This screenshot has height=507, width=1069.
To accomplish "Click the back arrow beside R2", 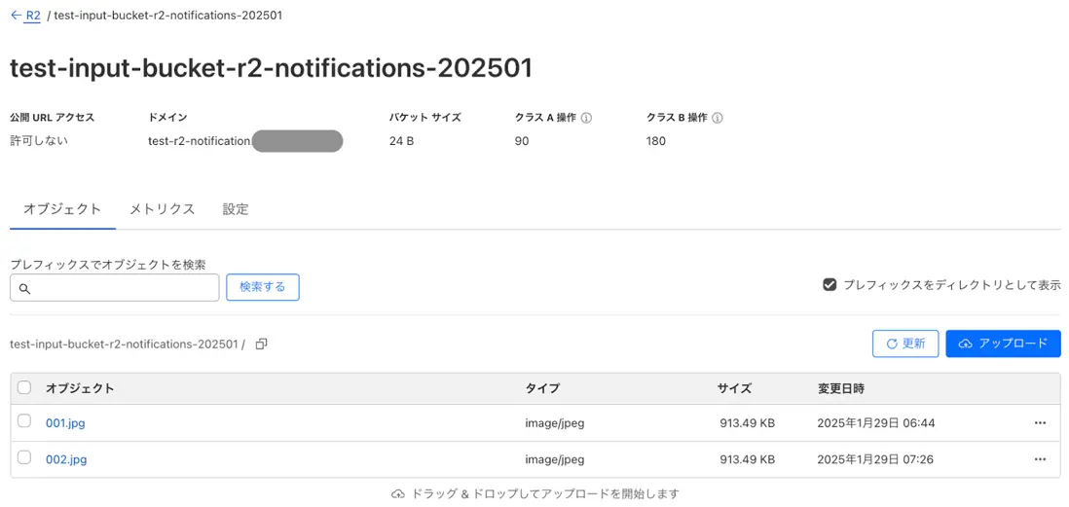I will pos(16,15).
